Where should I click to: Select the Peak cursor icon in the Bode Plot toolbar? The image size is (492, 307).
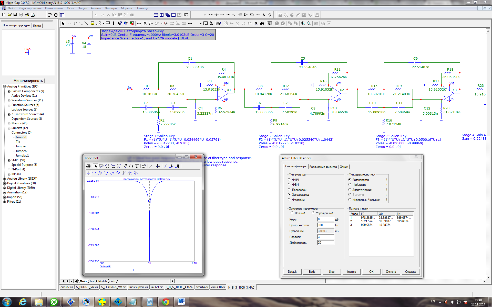point(100,173)
